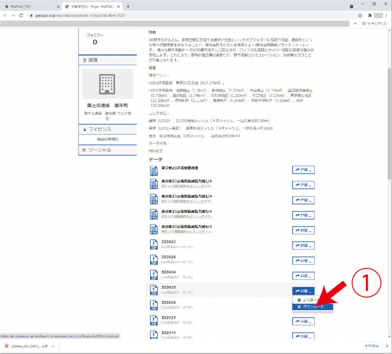The height and width of the screenshot is (354, 392).
Task: Expand the chevron next to the downloaded PDF
Action: pyautogui.click(x=53, y=346)
